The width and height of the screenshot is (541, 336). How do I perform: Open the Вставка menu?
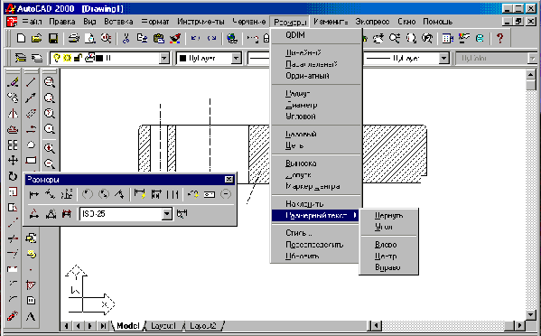coord(118,22)
